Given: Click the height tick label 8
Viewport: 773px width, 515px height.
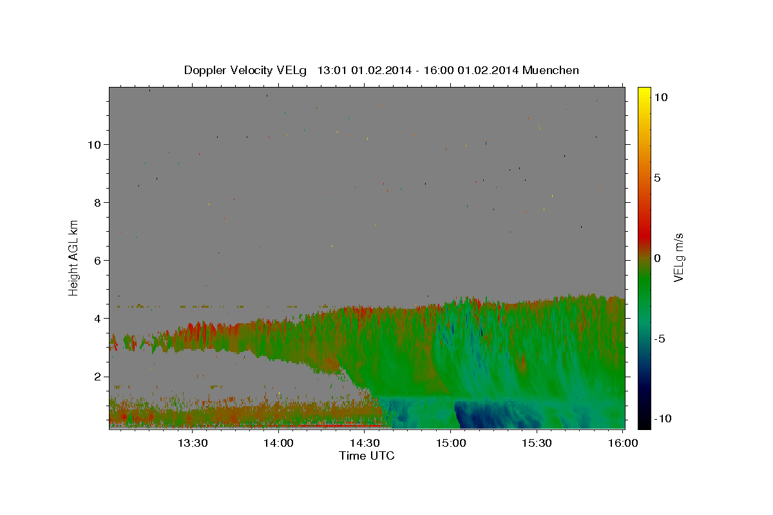Looking at the screenshot, I should [x=98, y=203].
